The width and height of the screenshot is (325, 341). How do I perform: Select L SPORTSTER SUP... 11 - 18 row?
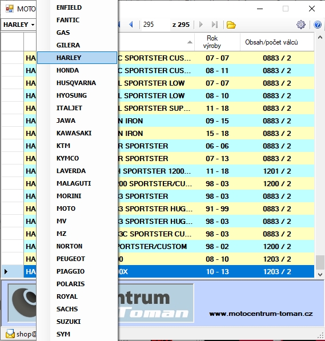coord(168,109)
